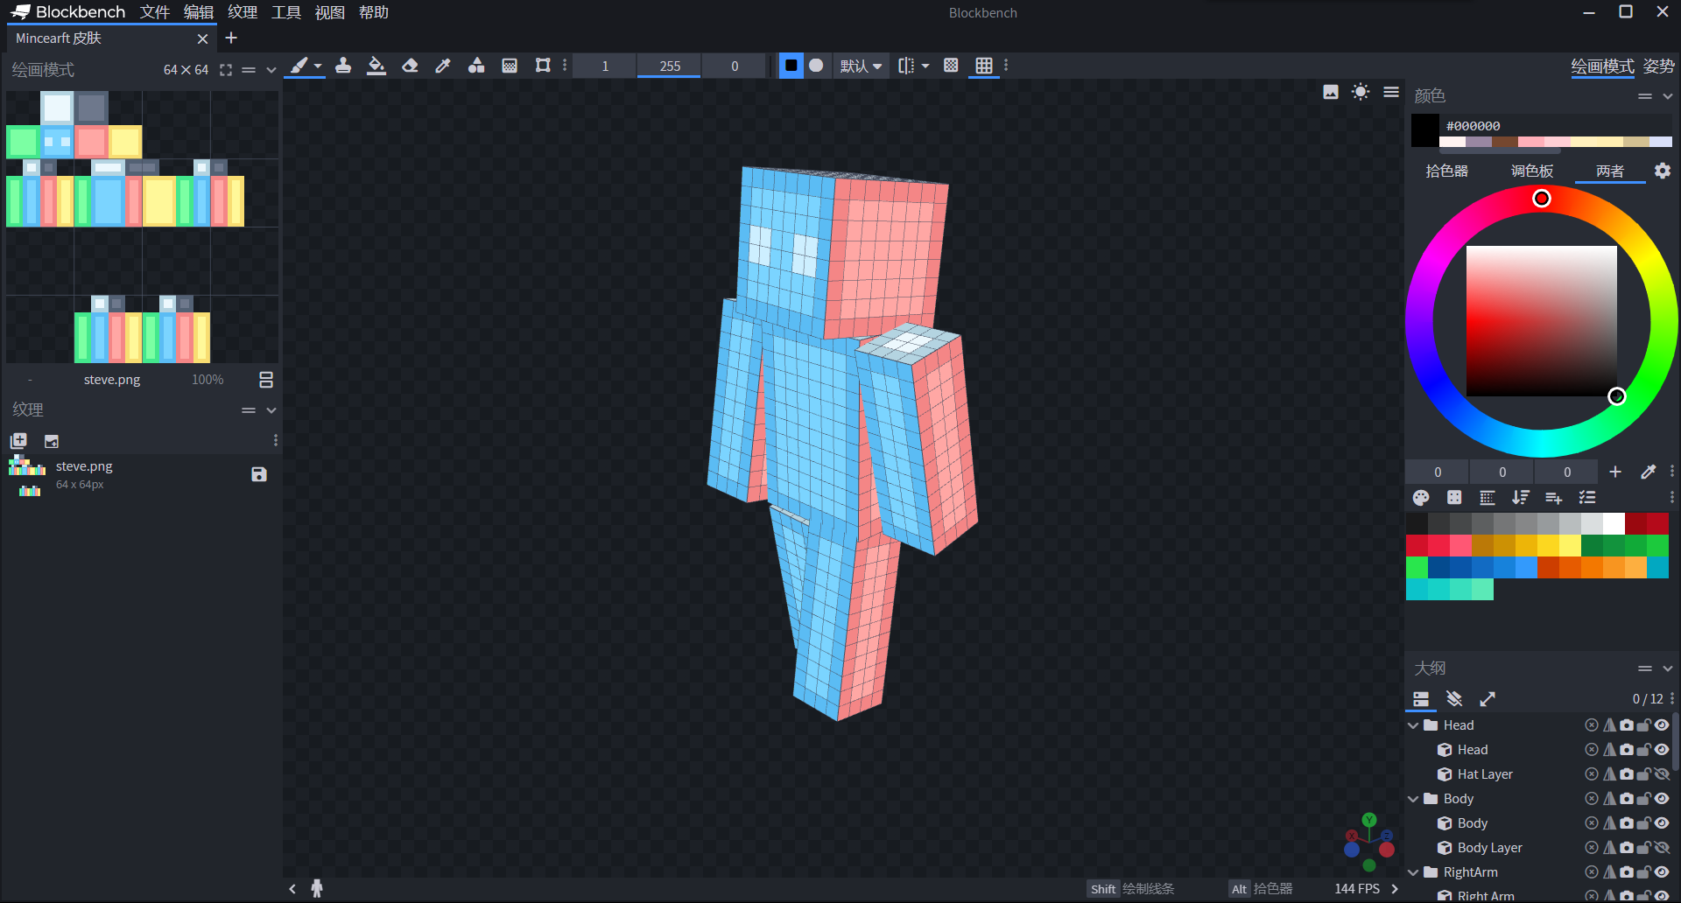Hide the RightArm group

pos(1662,872)
